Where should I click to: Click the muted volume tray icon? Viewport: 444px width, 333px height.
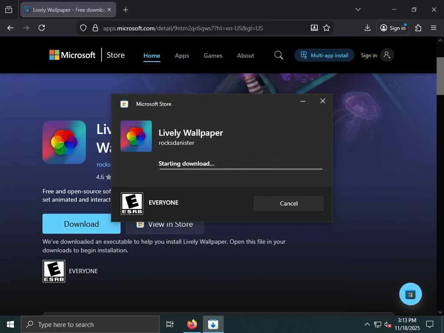click(x=388, y=324)
